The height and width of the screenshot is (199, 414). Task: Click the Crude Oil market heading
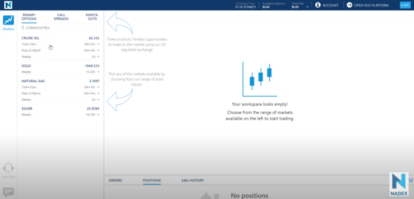(x=30, y=38)
